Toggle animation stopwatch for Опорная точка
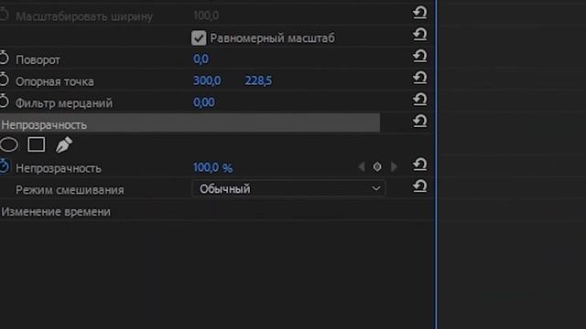Image resolution: width=586 pixels, height=329 pixels. (4, 80)
